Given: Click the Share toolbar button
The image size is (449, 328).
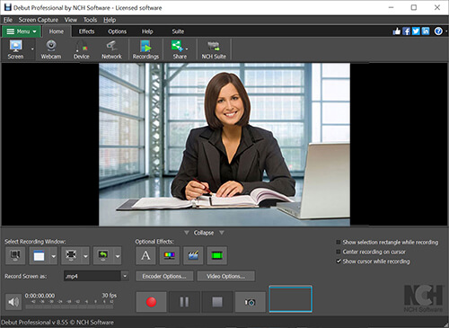Looking at the screenshot, I should tap(180, 49).
